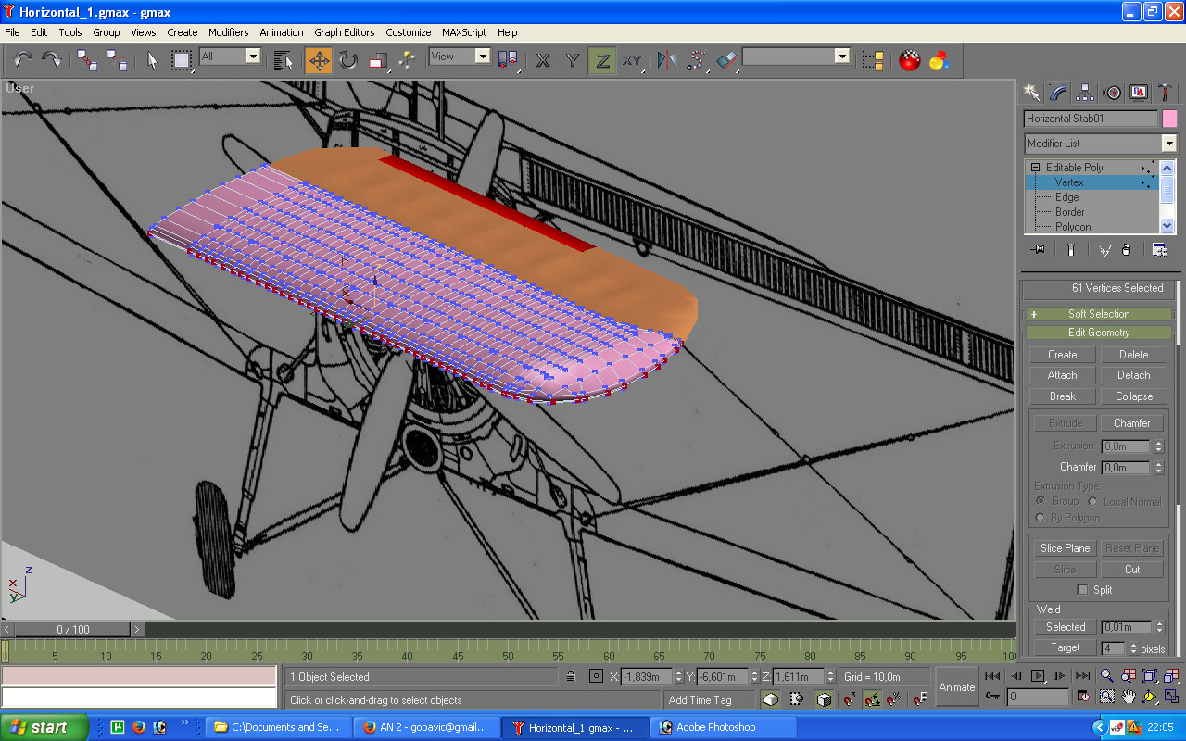The height and width of the screenshot is (741, 1186).
Task: Select the Move transform tool
Action: point(319,60)
